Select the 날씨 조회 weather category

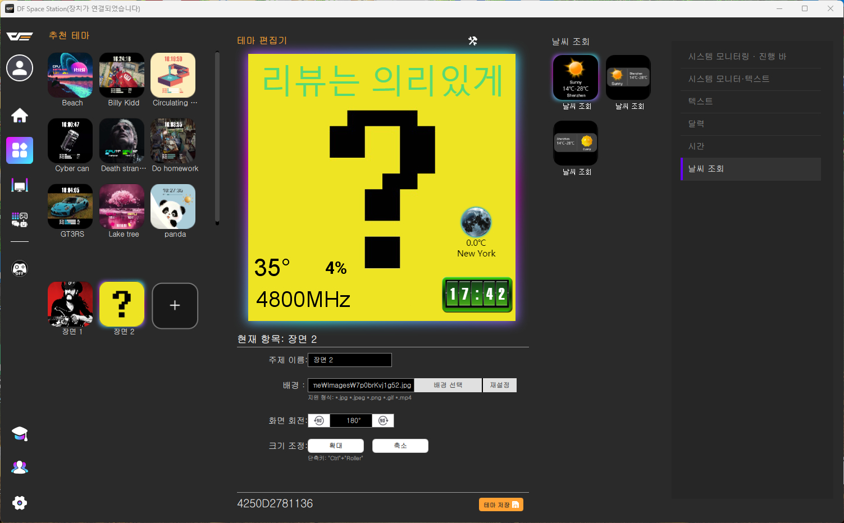tap(751, 169)
